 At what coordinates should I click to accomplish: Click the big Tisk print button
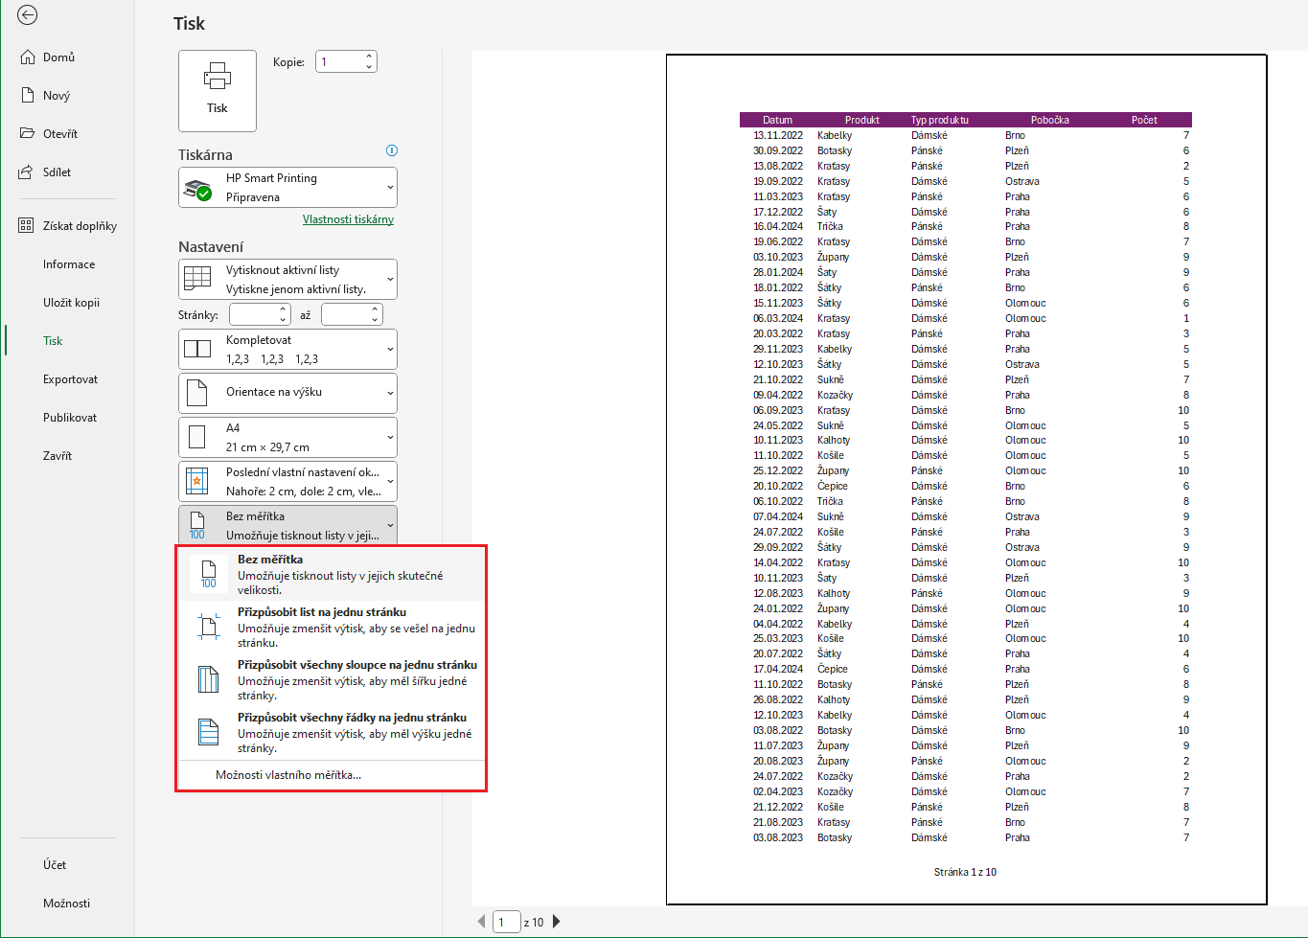coord(218,91)
